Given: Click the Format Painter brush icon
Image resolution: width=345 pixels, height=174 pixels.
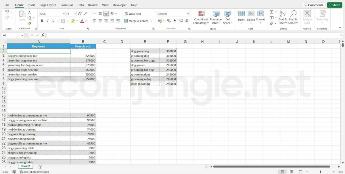Looking at the screenshot, I should (x=29, y=24).
